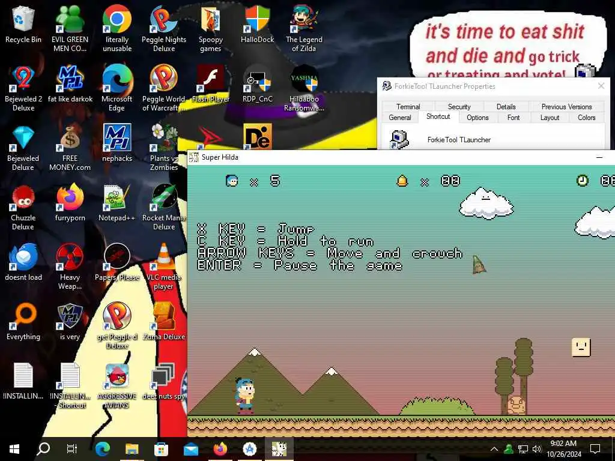Open the notification center
The image size is (615, 461).
click(595, 449)
